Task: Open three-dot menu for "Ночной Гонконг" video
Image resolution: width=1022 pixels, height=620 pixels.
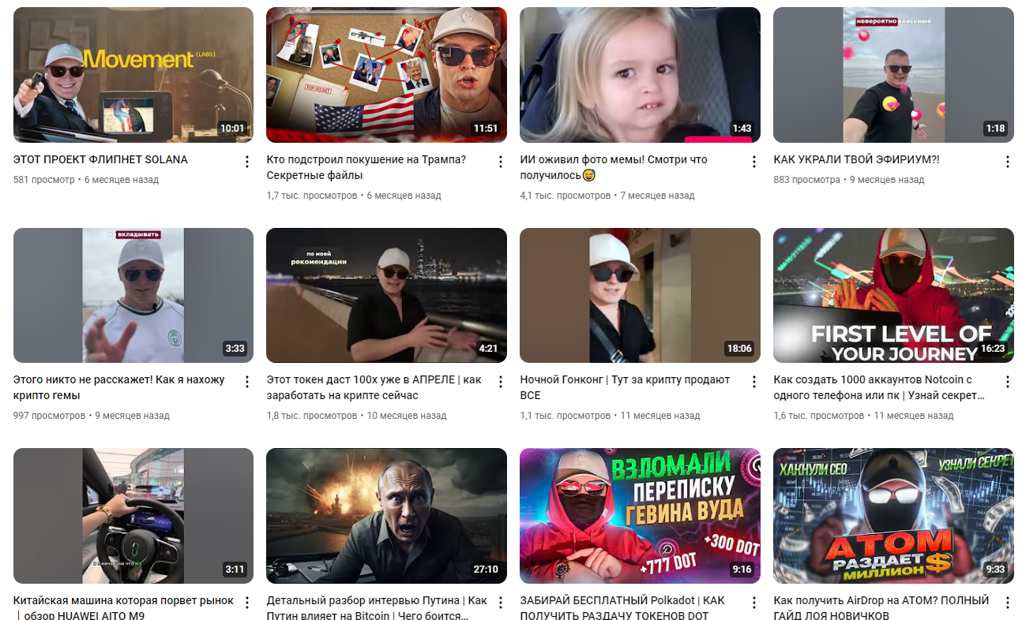Action: [x=753, y=382]
